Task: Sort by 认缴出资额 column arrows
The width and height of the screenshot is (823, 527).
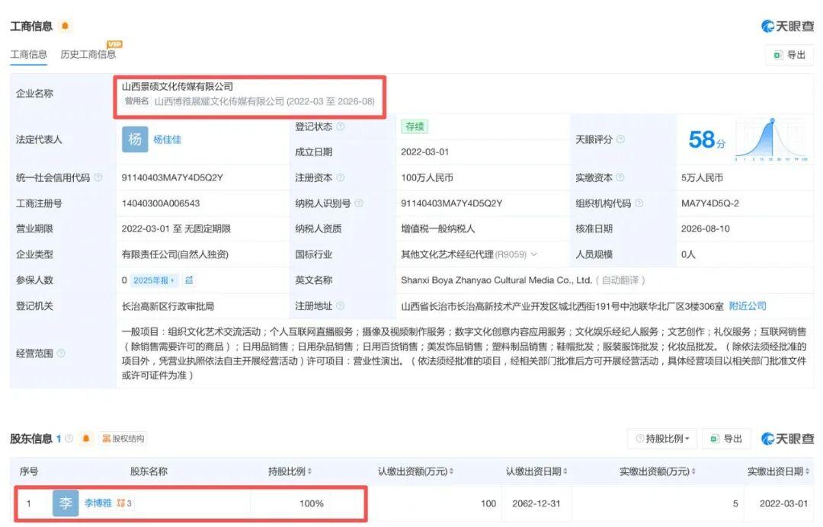Action: 451,471
